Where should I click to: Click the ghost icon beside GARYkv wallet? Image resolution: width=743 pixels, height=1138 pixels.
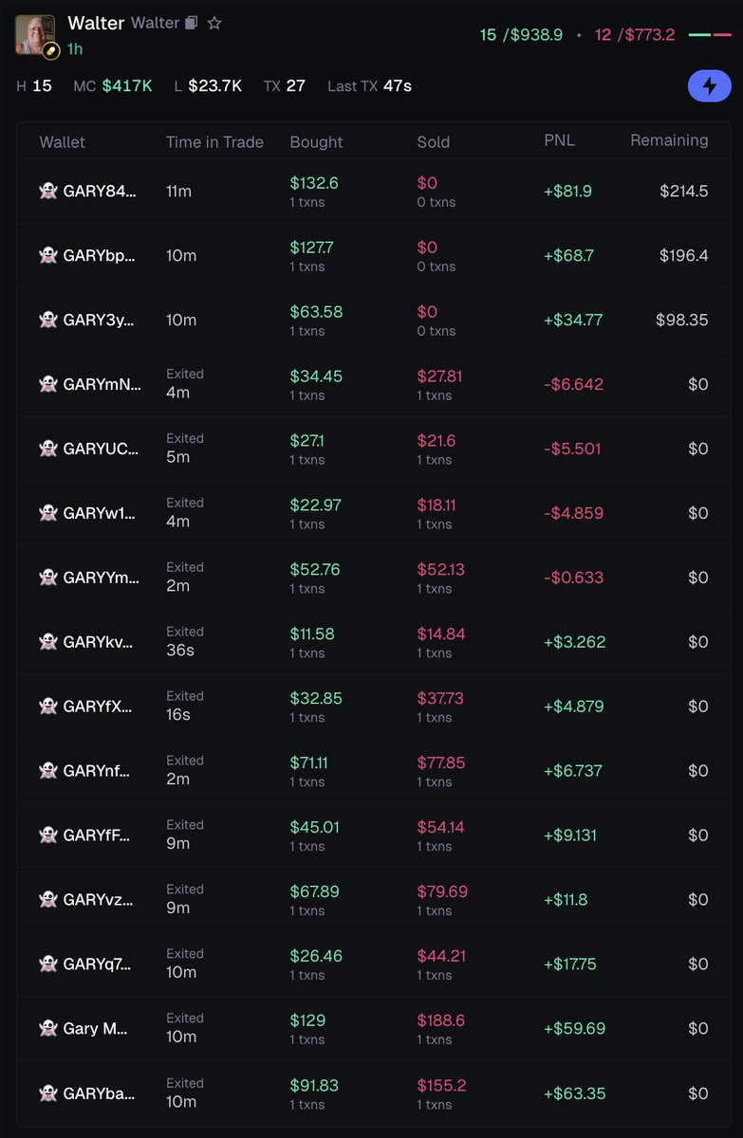click(48, 642)
